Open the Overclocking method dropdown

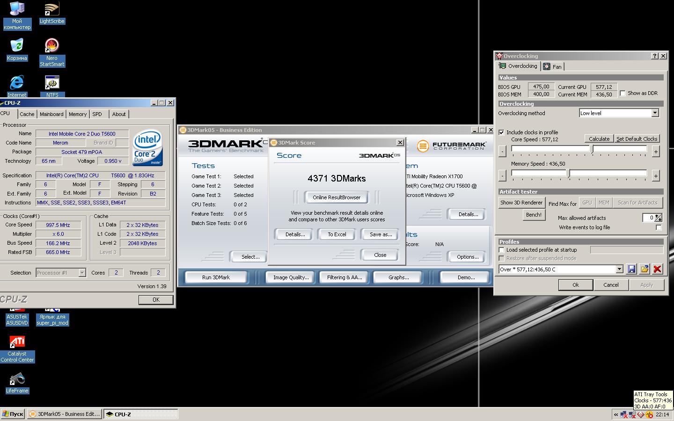click(655, 113)
